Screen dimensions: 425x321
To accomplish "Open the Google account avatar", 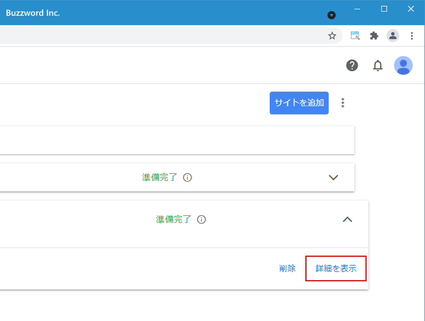I will coord(403,65).
